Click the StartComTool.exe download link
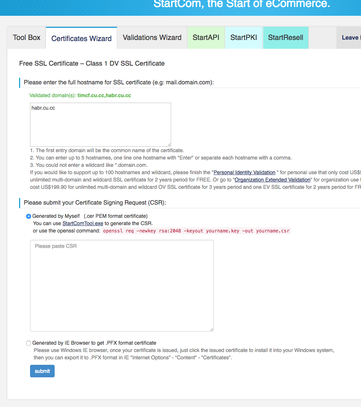This screenshot has width=361, height=407. click(x=83, y=223)
